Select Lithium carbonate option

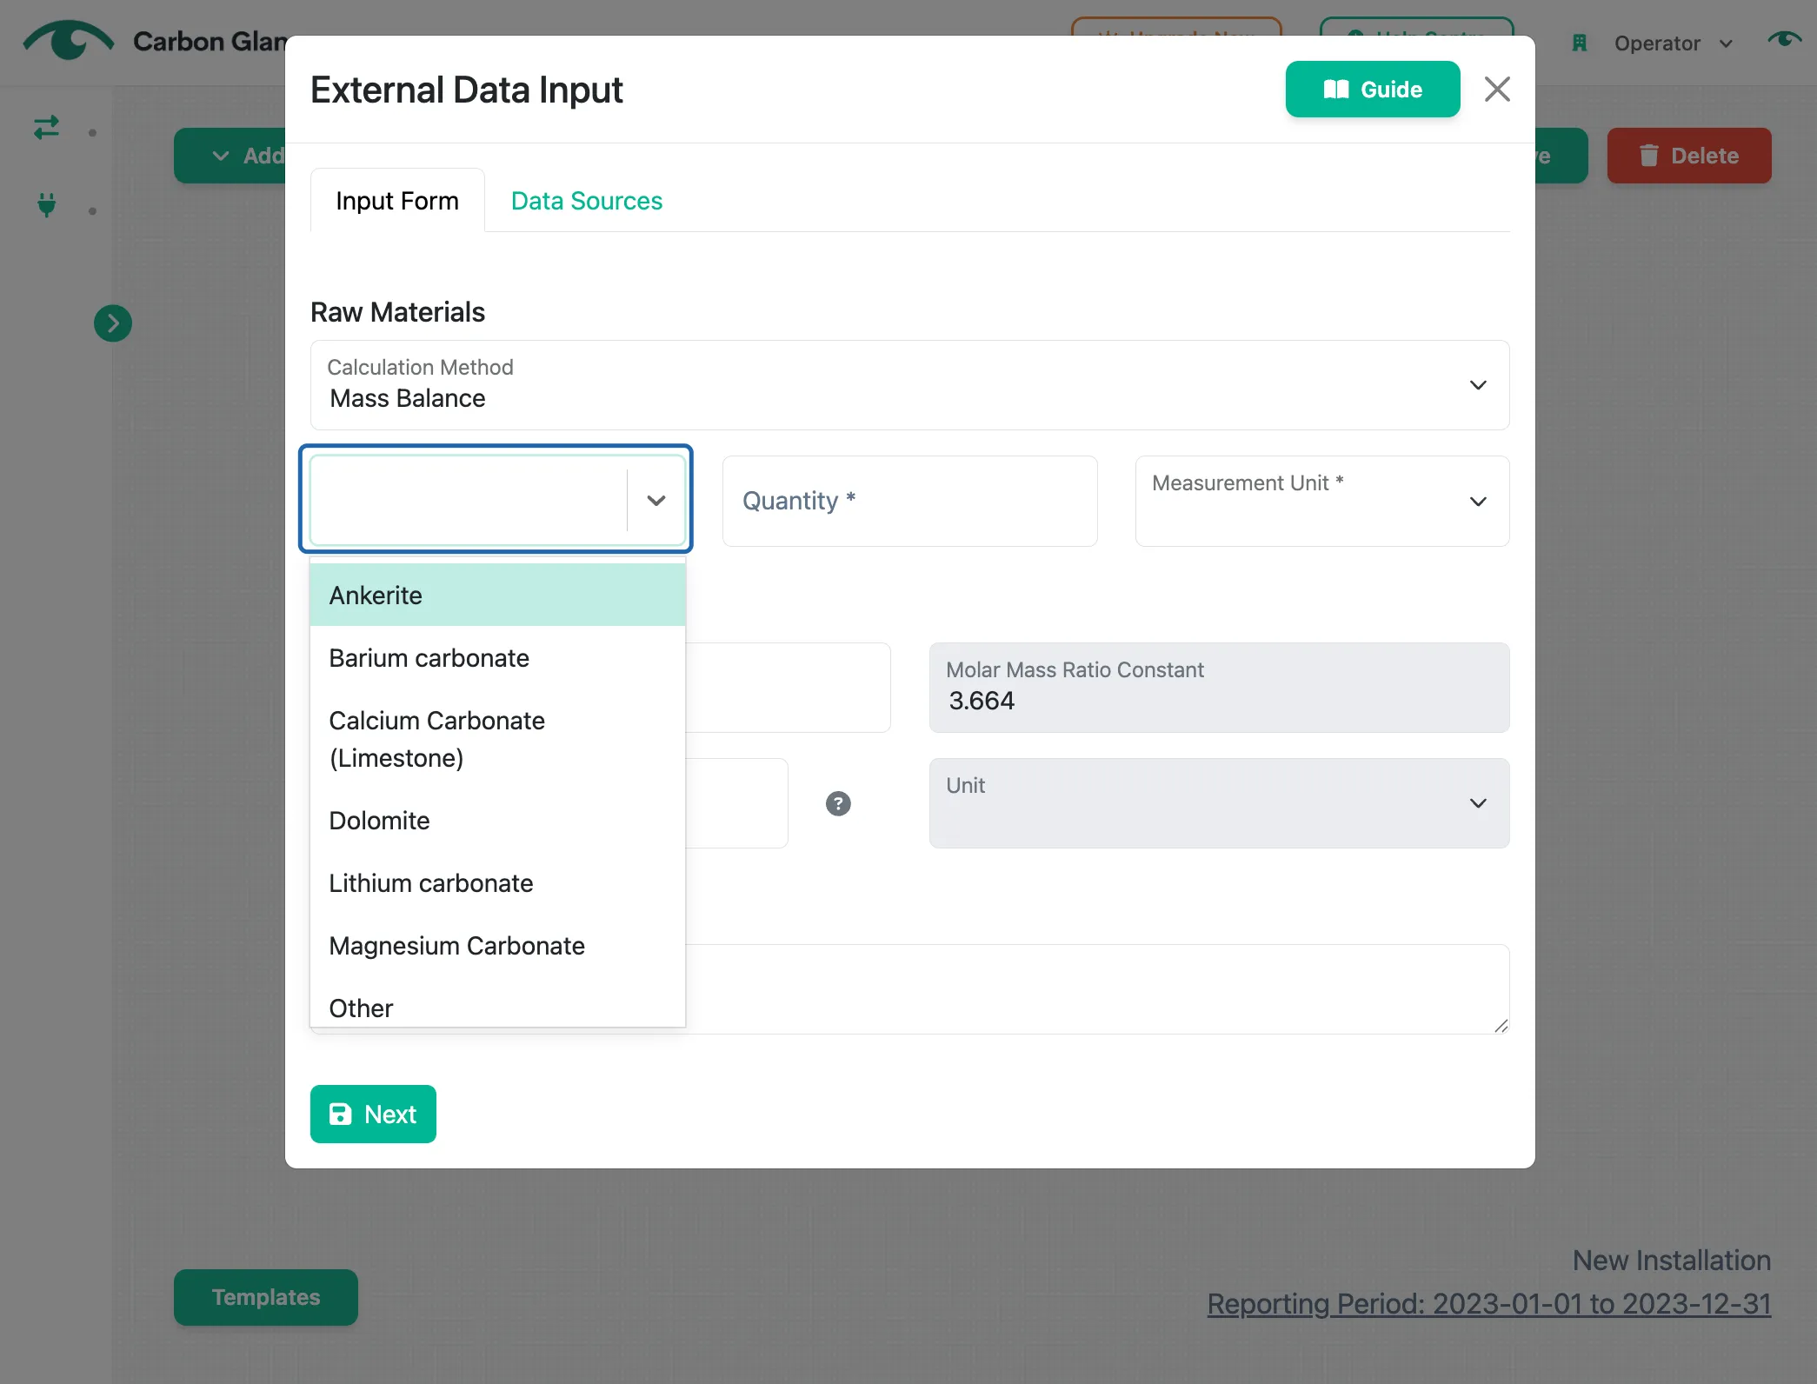(497, 882)
